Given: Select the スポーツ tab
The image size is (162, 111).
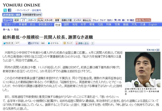Looking at the screenshot, I should 32,20.
